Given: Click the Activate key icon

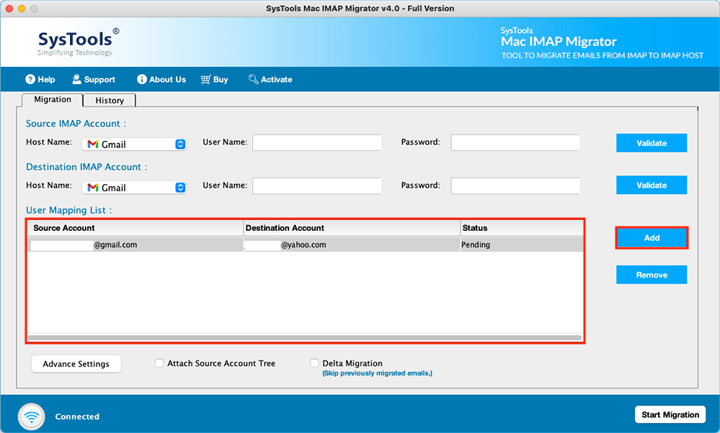Looking at the screenshot, I should 252,79.
